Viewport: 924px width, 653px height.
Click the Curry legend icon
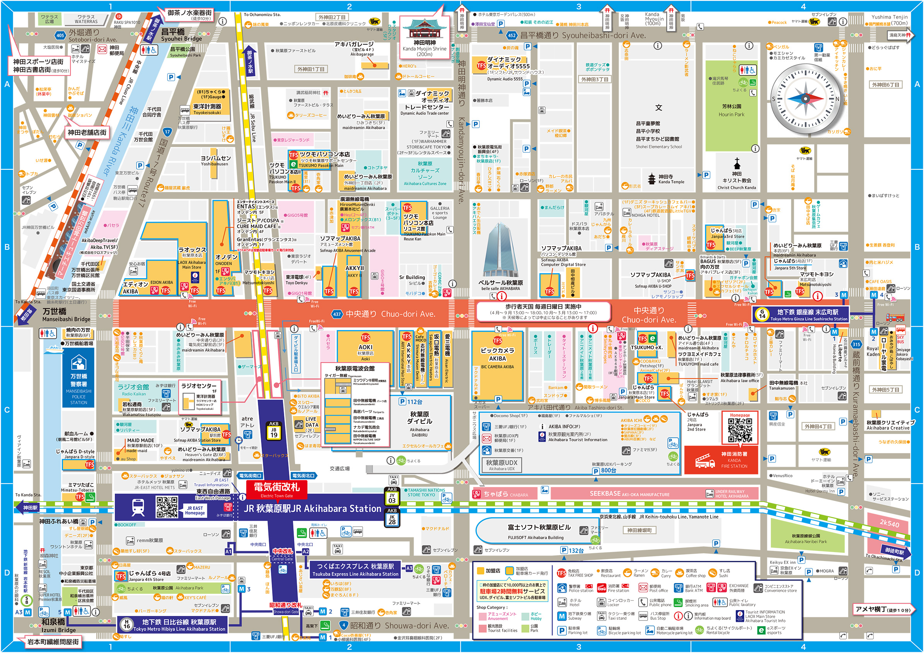(x=655, y=573)
